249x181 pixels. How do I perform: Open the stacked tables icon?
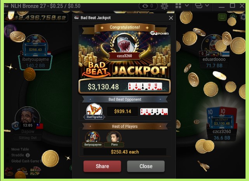(199, 5)
